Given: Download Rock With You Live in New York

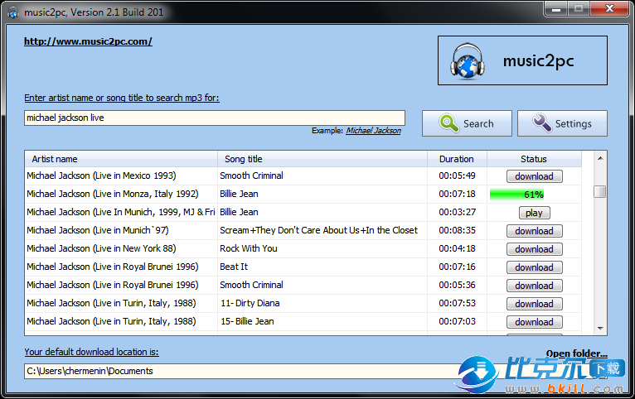Looking at the screenshot, I should point(534,249).
